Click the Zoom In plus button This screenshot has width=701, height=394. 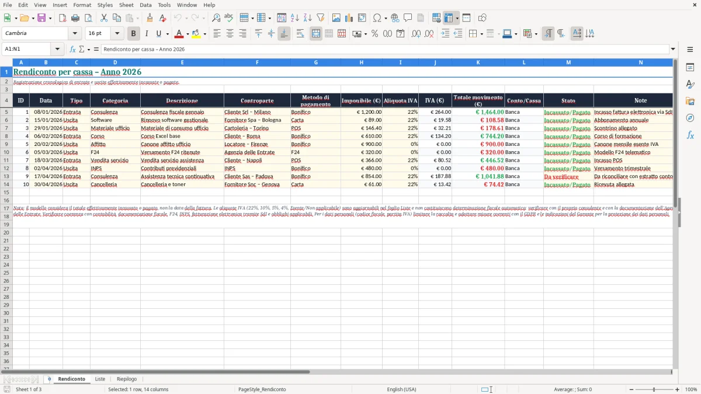tap(678, 389)
